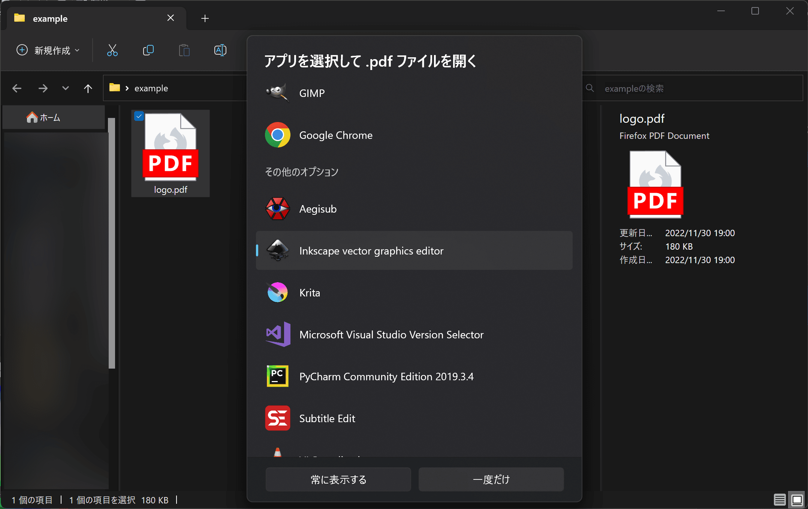Click the paste clipboard icon
Image resolution: width=808 pixels, height=509 pixels.
point(184,50)
